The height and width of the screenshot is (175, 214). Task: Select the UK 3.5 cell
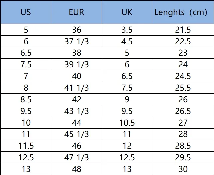127,30
